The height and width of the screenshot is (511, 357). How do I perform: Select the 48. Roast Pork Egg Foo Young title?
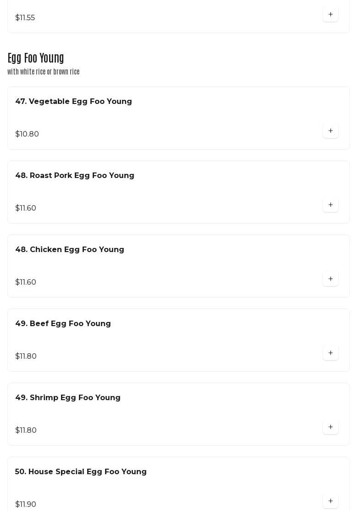(75, 176)
